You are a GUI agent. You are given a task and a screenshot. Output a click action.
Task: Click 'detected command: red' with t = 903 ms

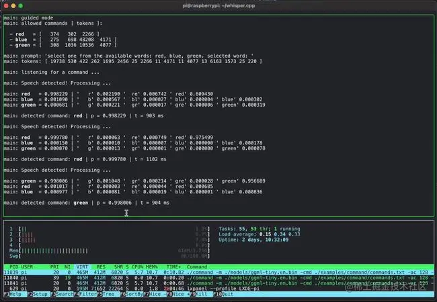click(83, 115)
